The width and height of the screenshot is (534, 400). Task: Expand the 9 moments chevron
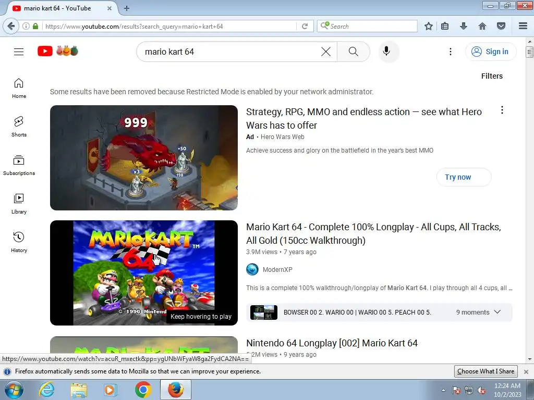coord(497,312)
